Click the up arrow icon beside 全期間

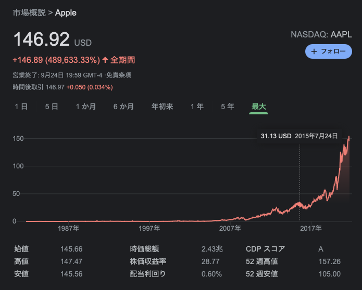click(105, 60)
